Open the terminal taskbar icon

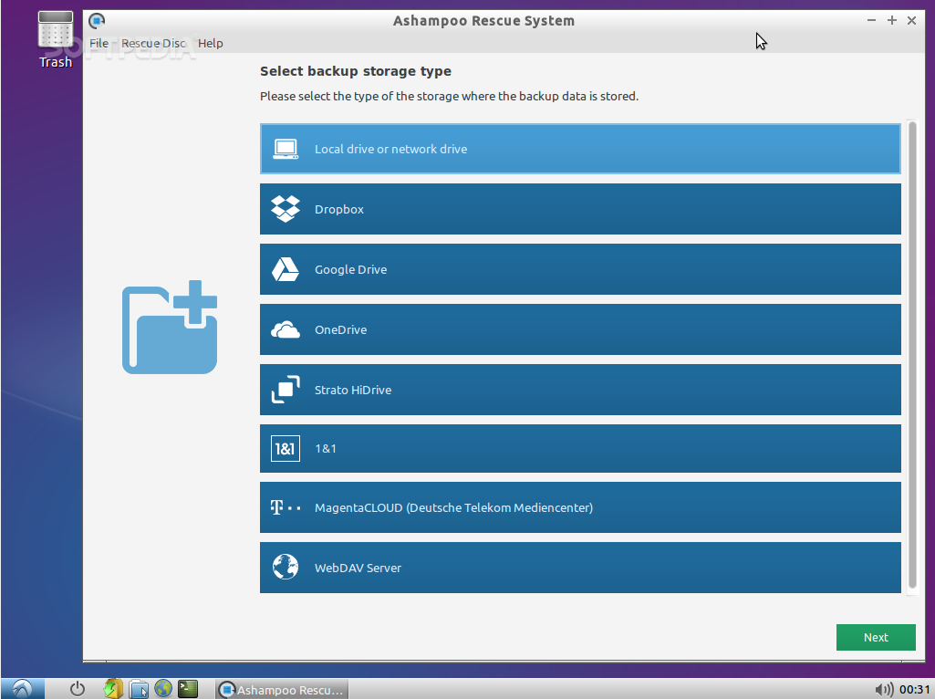click(x=188, y=689)
